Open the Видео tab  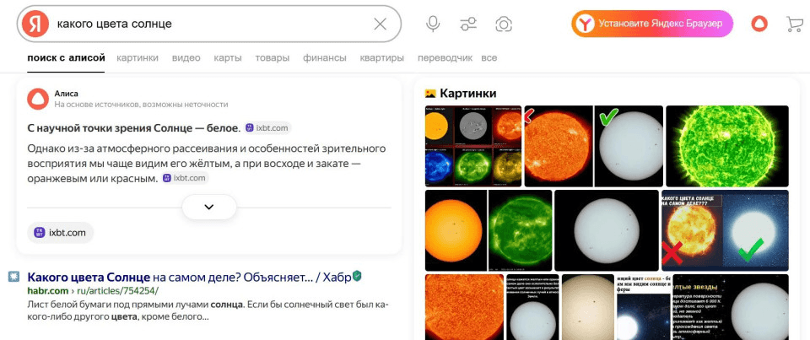[x=186, y=58]
